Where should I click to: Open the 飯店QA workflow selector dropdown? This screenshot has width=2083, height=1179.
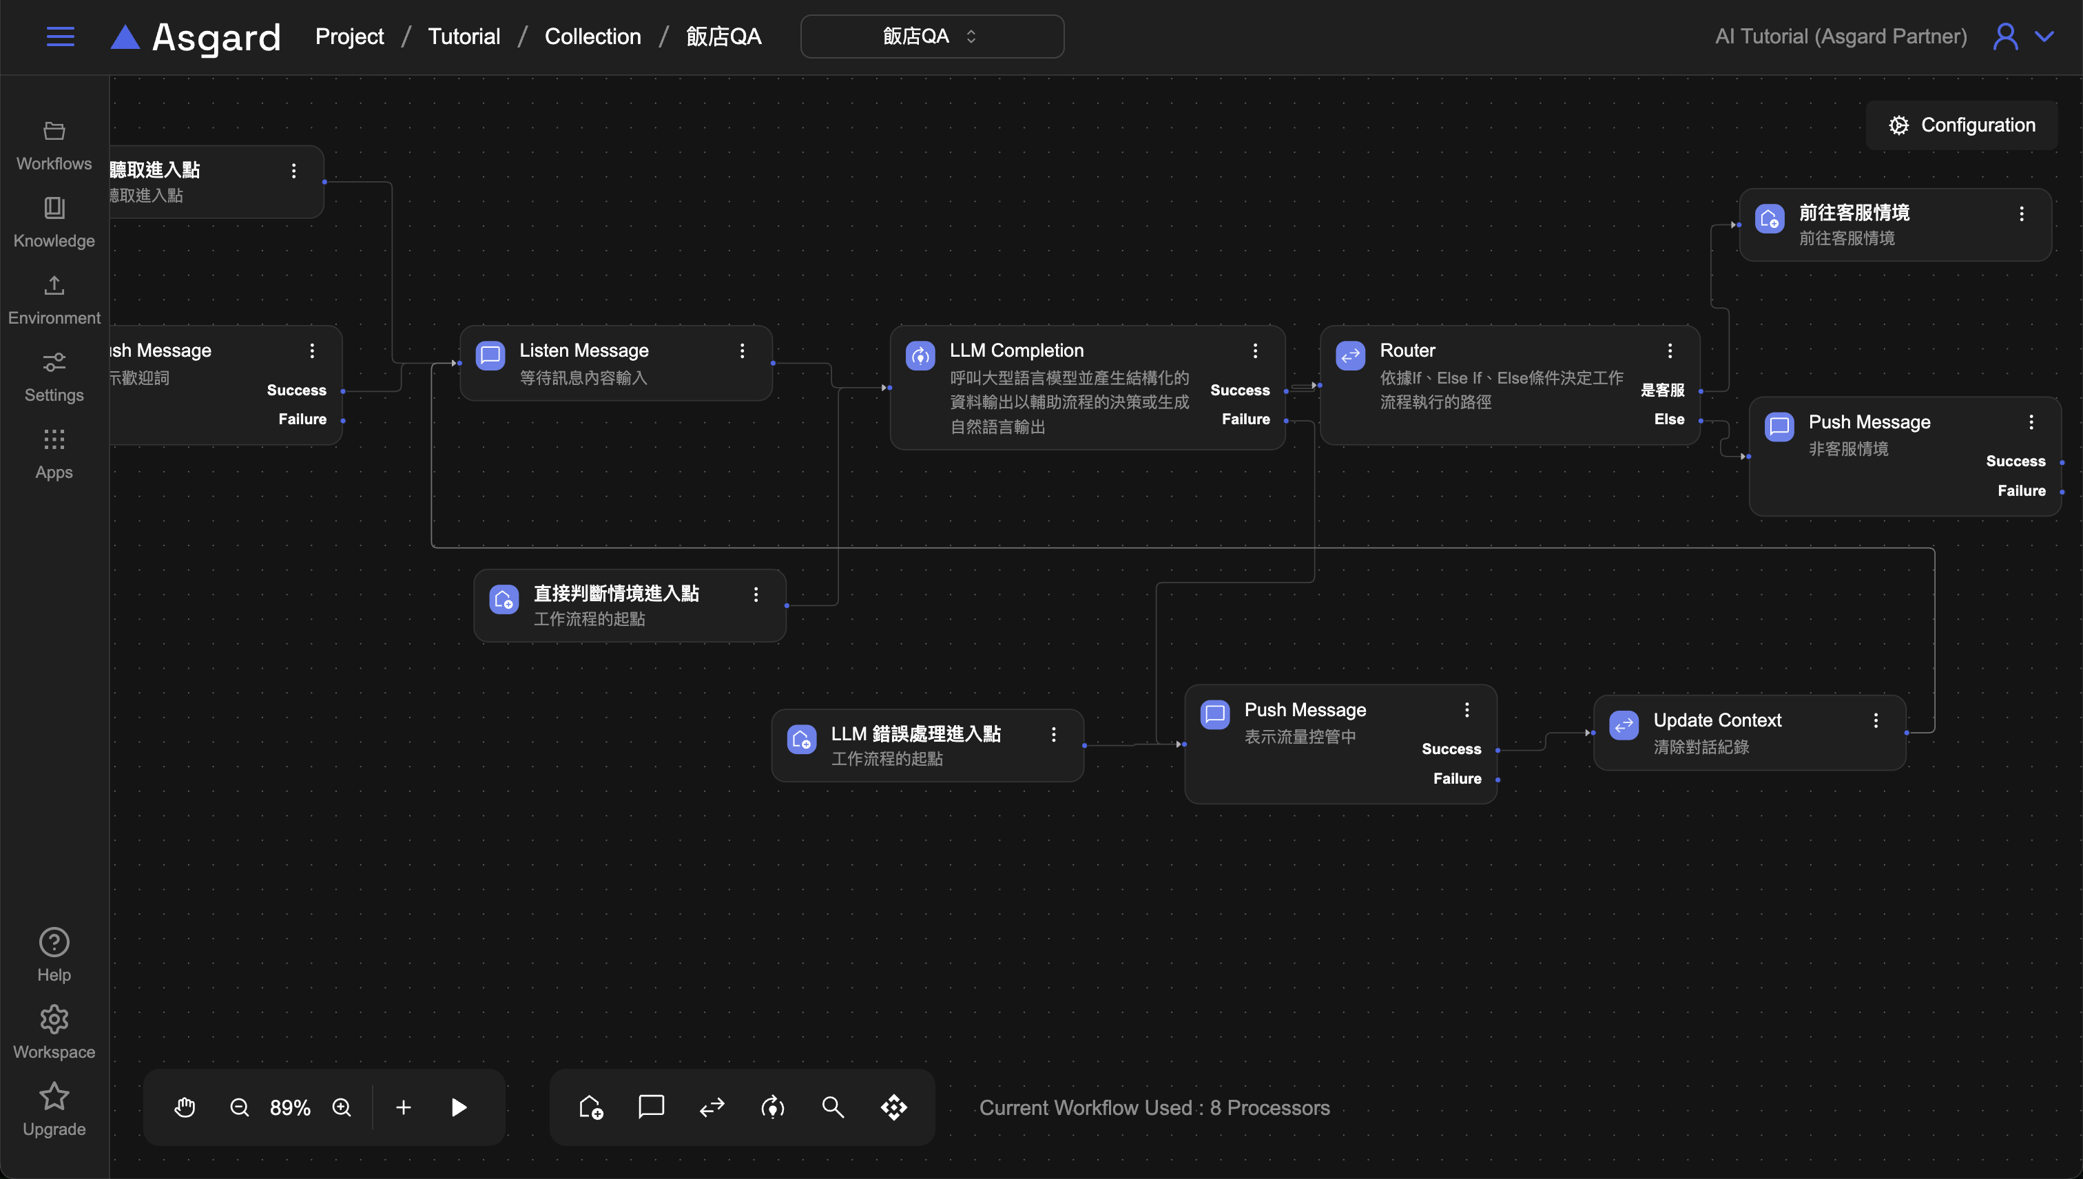(x=931, y=36)
